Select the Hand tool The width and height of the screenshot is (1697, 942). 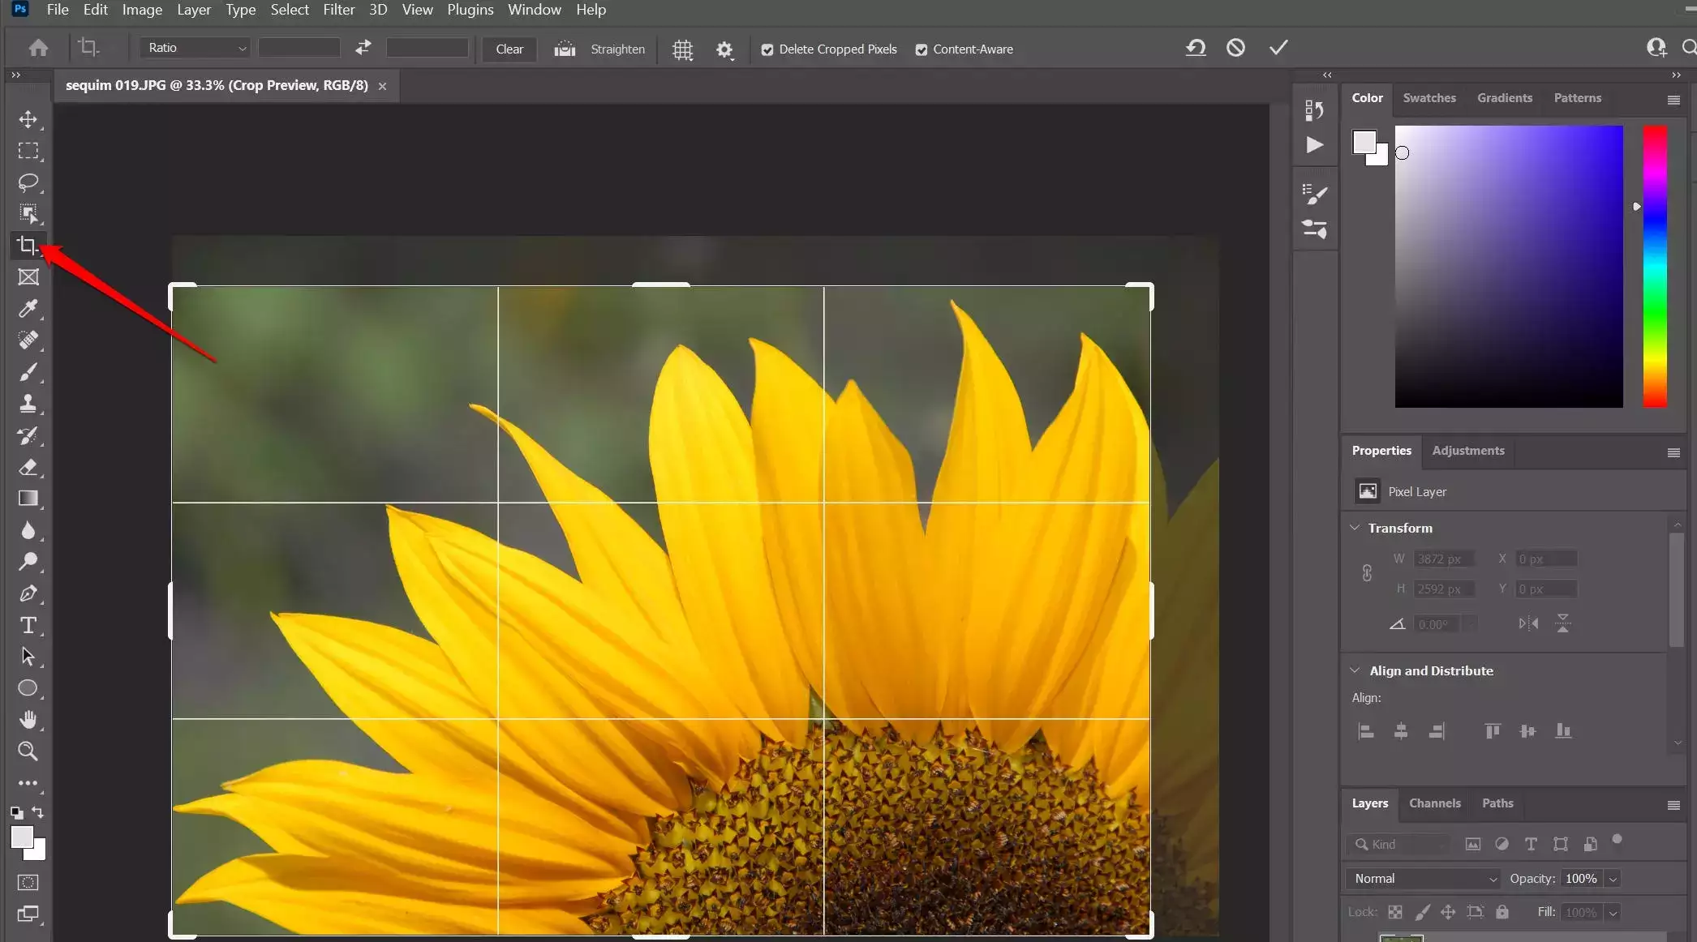pos(28,719)
